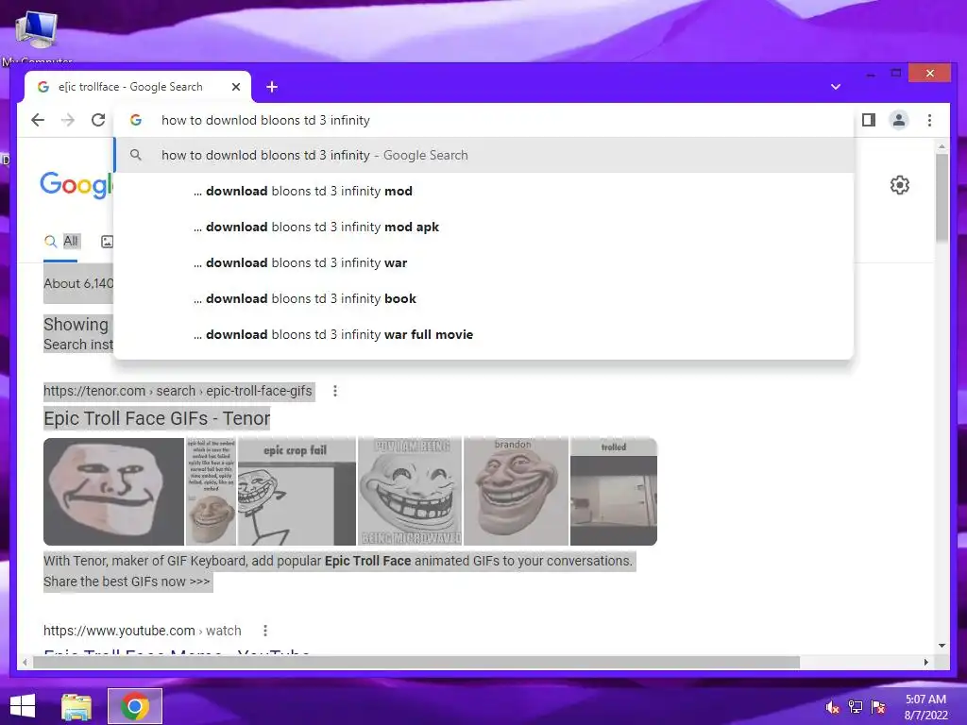Select suggestion 'war full movie'
The image size is (967, 725).
[x=484, y=334]
